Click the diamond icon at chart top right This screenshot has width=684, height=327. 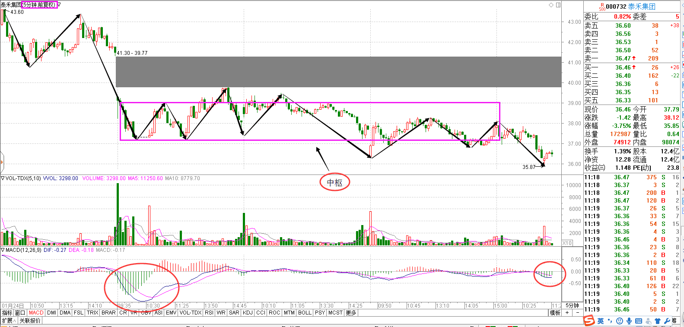click(x=551, y=5)
